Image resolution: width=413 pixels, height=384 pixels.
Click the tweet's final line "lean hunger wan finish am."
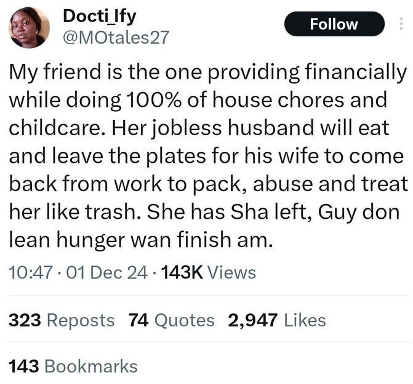[140, 239]
